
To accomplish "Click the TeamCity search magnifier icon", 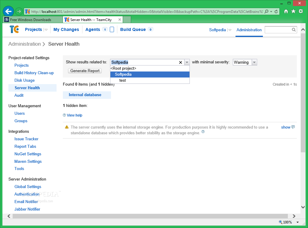I will click(294, 30).
